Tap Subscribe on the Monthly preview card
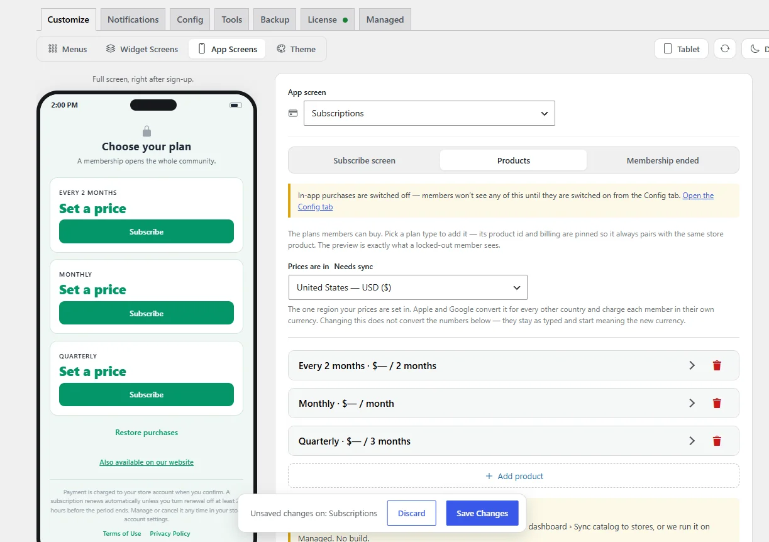Screen dimensions: 769x542 147,313
